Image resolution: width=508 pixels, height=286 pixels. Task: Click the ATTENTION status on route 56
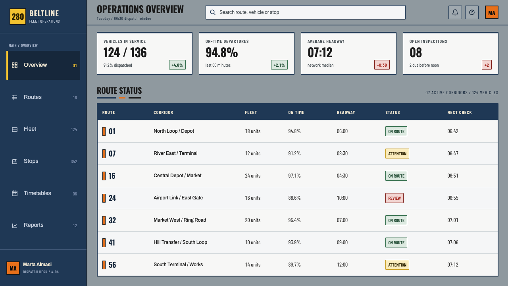[x=397, y=265]
